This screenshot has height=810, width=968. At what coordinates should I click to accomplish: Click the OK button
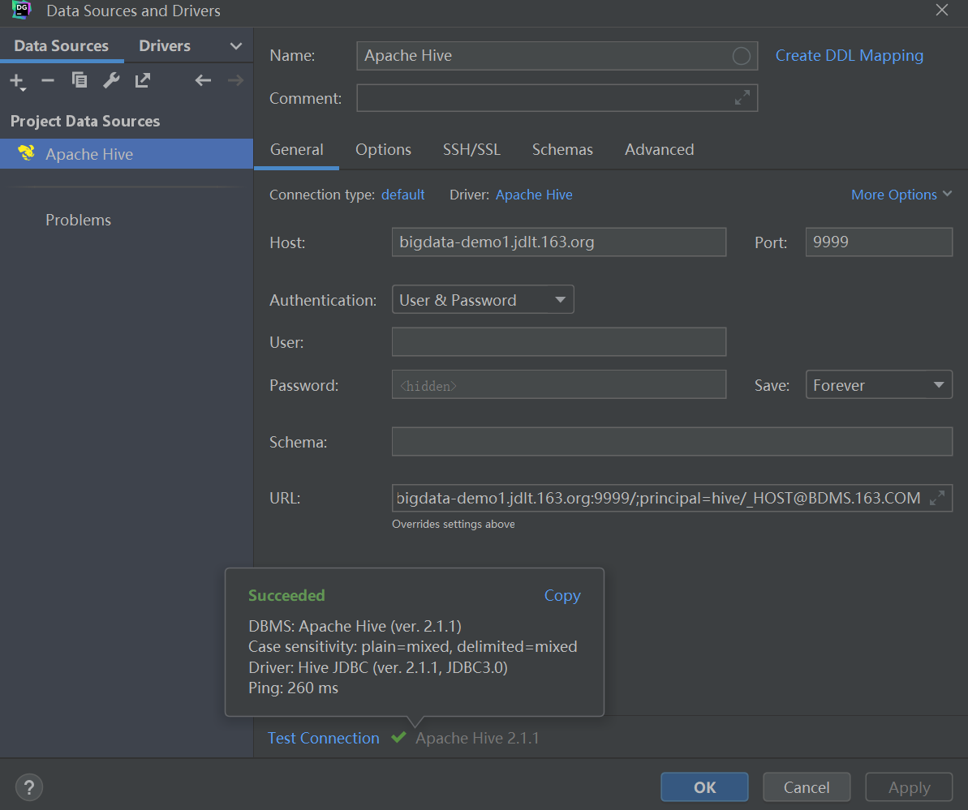pyautogui.click(x=704, y=787)
